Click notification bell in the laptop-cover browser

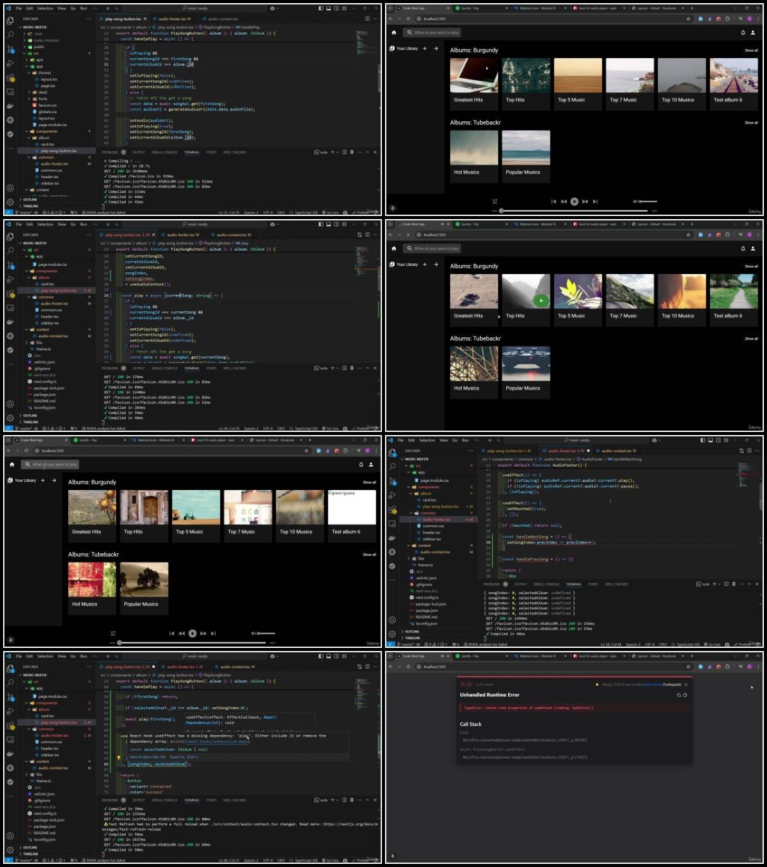[x=742, y=32]
